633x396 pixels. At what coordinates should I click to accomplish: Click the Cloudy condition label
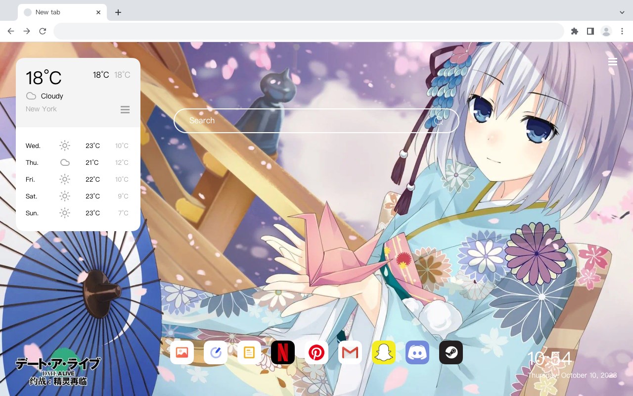click(52, 96)
